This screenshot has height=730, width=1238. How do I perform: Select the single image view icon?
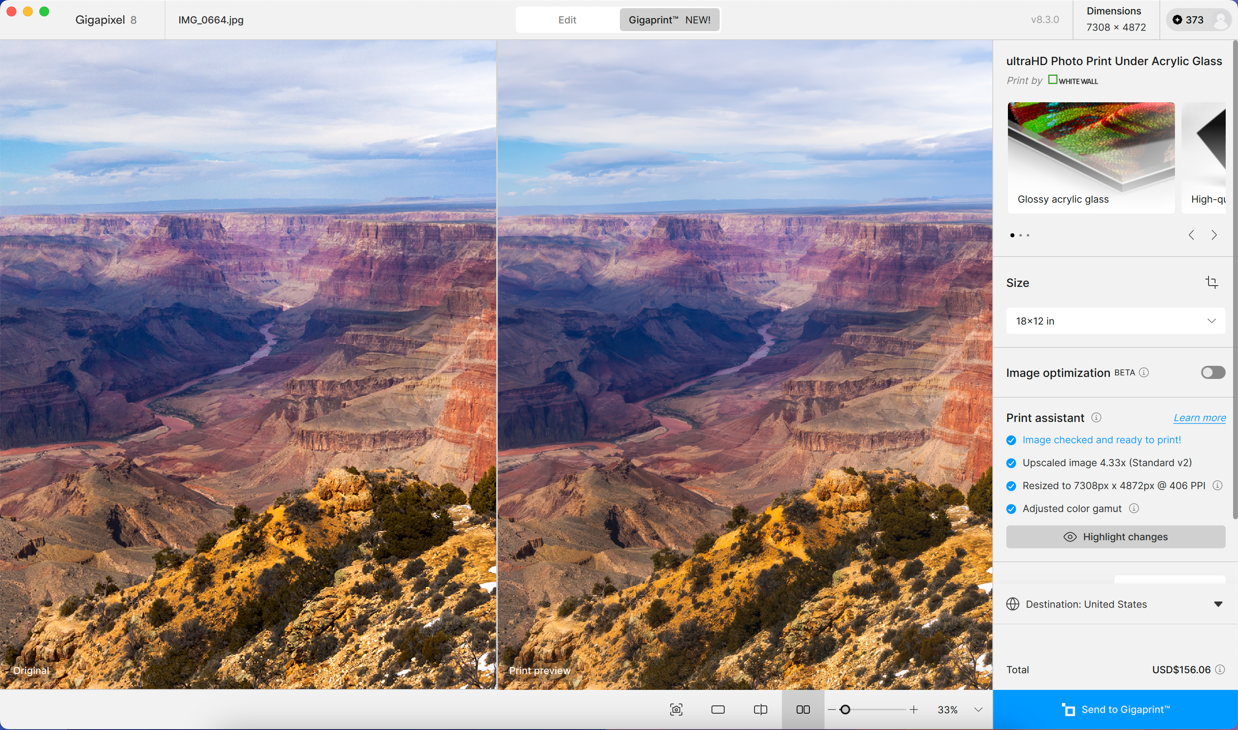tap(718, 710)
